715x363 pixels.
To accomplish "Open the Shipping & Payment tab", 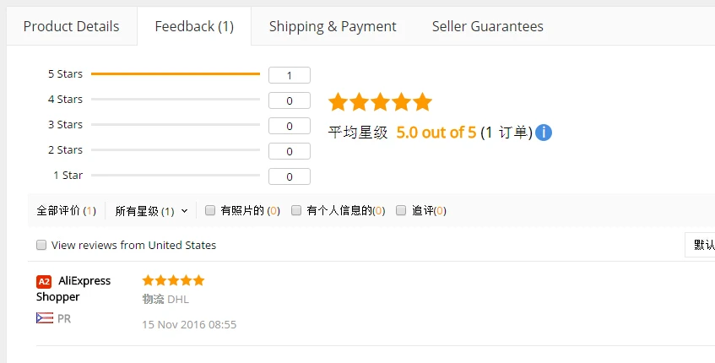I will [x=333, y=26].
